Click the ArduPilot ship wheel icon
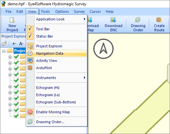 (x=30, y=68)
